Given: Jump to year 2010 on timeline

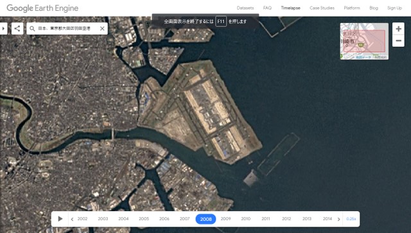Looking at the screenshot, I should [245, 219].
